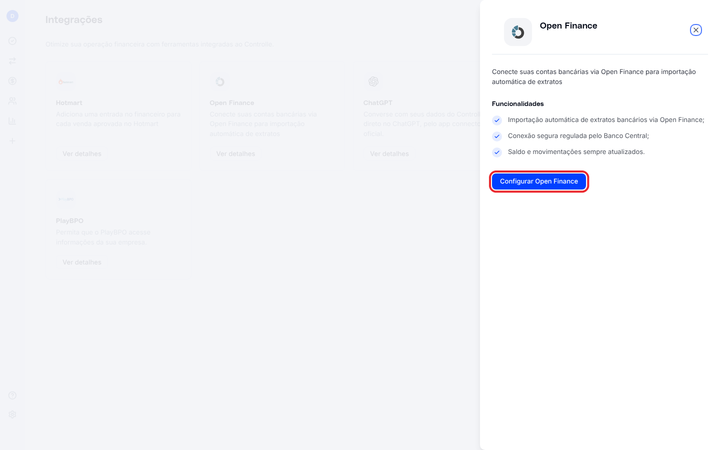The image size is (720, 450).
Task: Close the Open Finance side panel
Action: (x=695, y=30)
